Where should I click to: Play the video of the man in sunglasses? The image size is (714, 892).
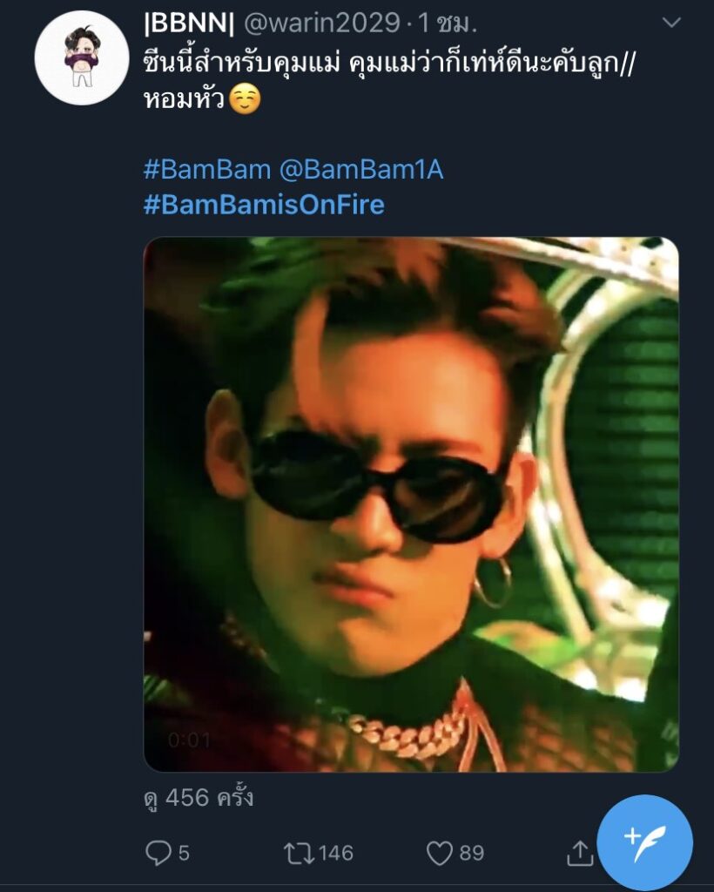[x=410, y=503]
